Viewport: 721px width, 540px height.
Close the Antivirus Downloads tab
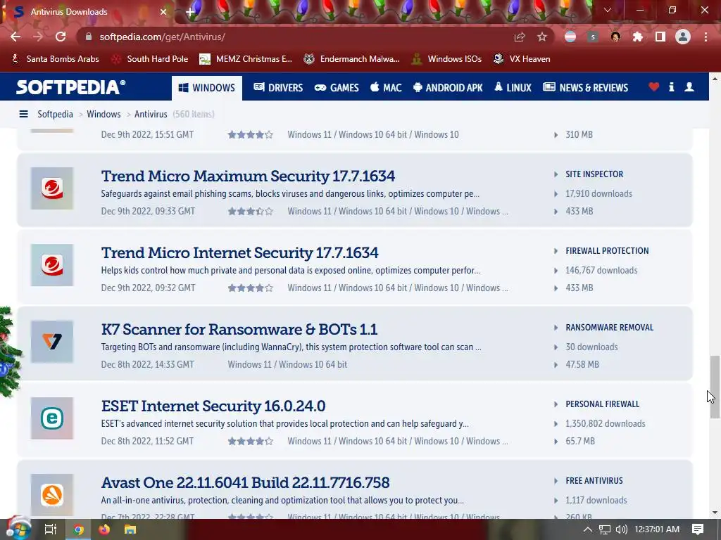(163, 12)
